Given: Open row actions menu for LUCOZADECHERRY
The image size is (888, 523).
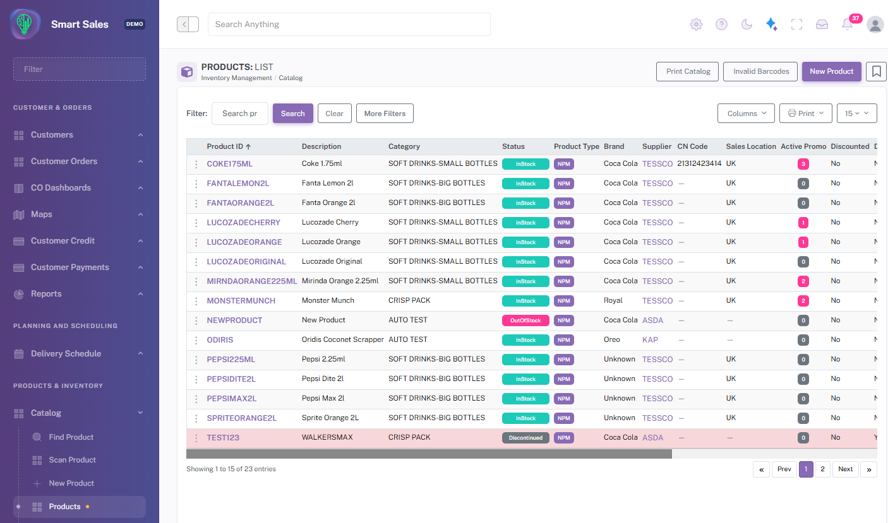Looking at the screenshot, I should [x=196, y=223].
